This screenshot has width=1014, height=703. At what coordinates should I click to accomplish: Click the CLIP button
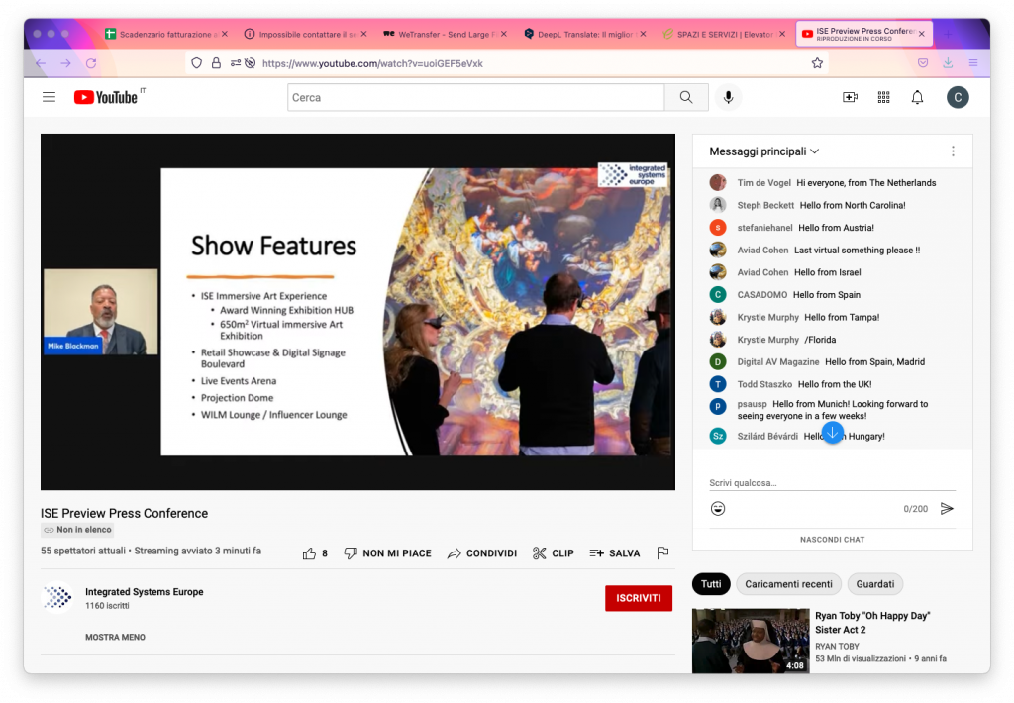click(x=553, y=553)
